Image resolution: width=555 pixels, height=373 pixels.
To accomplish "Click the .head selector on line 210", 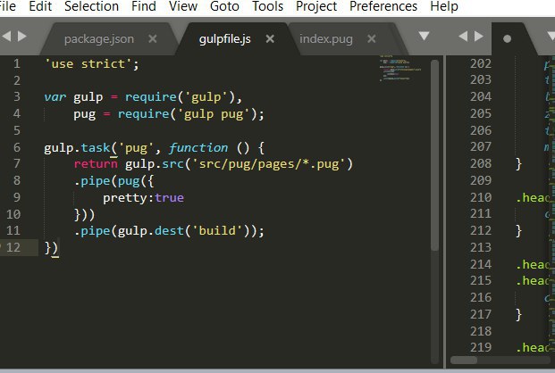I will (533, 197).
